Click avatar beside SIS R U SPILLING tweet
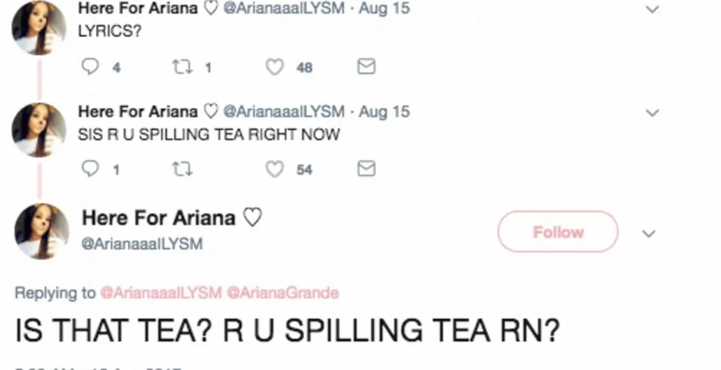Image resolution: width=721 pixels, height=370 pixels. 39,130
